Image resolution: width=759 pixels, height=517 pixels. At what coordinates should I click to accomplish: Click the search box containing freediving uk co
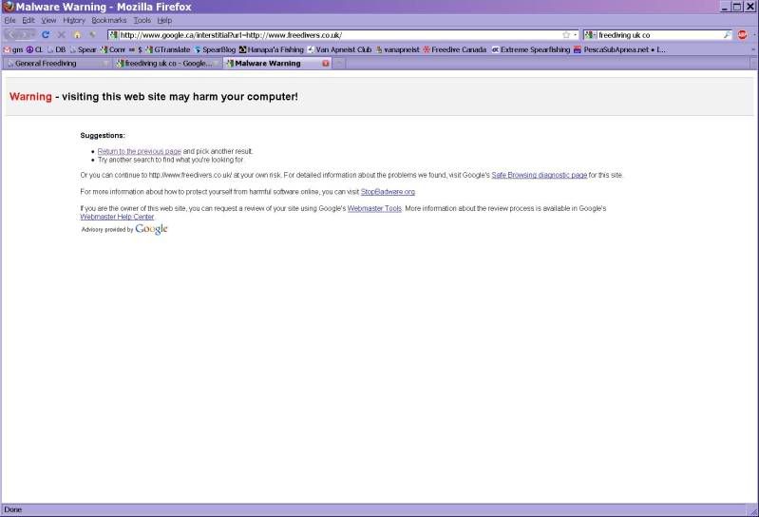pyautogui.click(x=659, y=35)
